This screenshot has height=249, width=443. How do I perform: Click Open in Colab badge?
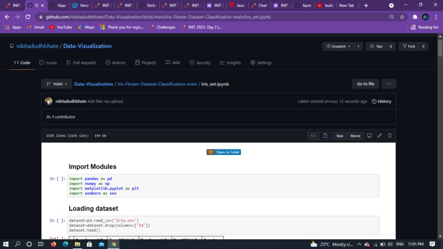(x=224, y=152)
